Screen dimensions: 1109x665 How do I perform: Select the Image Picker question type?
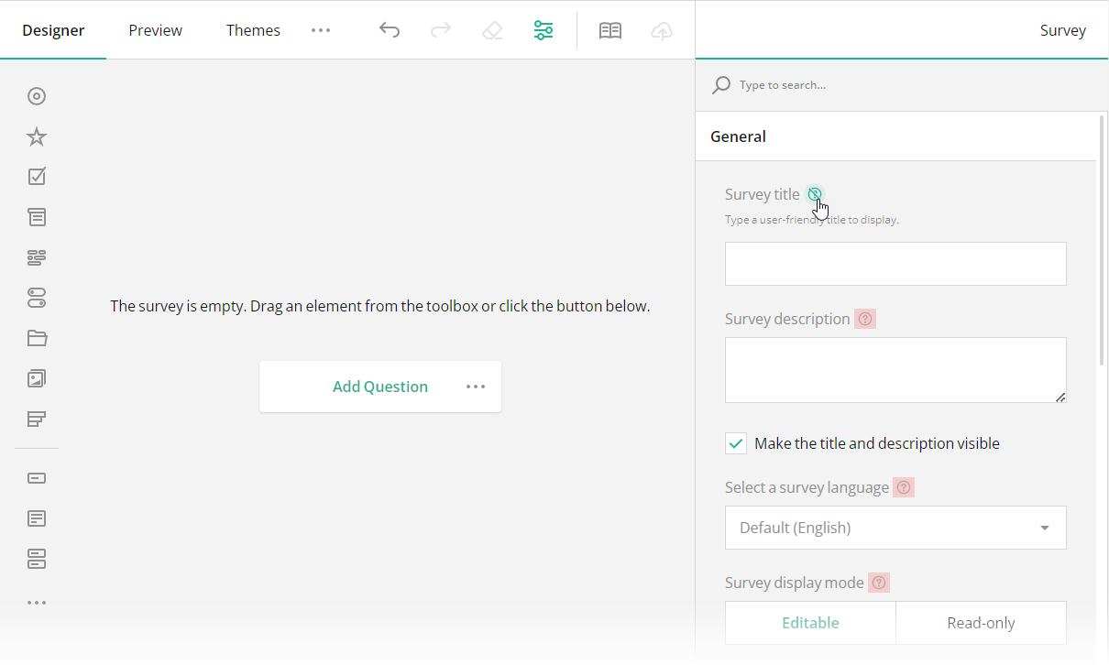pyautogui.click(x=37, y=378)
